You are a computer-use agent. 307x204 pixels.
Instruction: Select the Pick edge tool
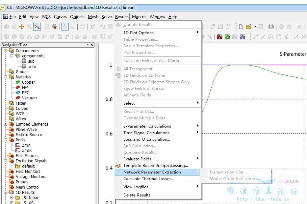[x=263, y=37]
